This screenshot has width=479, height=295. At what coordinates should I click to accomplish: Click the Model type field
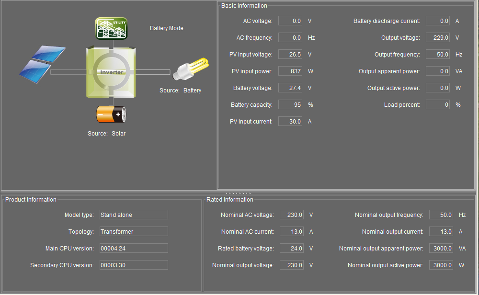(x=134, y=215)
